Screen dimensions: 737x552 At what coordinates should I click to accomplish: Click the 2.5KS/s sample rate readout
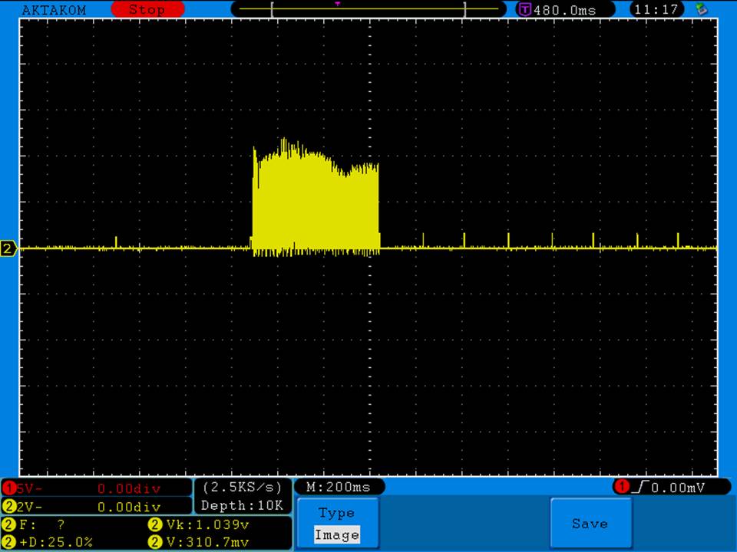[243, 488]
